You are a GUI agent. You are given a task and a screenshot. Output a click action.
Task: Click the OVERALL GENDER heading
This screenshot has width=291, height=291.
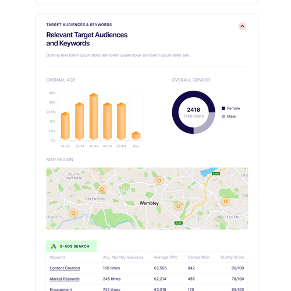[x=191, y=80]
